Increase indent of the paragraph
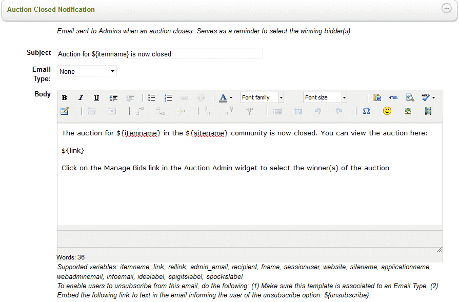This screenshot has height=302, width=459. 114,98
